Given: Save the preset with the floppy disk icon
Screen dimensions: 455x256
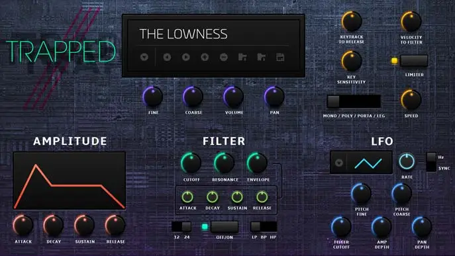Looking at the screenshot, I should 280,57.
